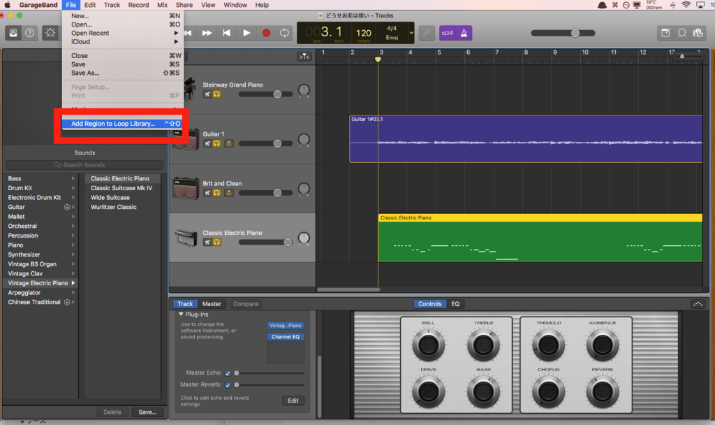
Task: Uncheck the Master Echo checkbox
Action: click(x=228, y=373)
